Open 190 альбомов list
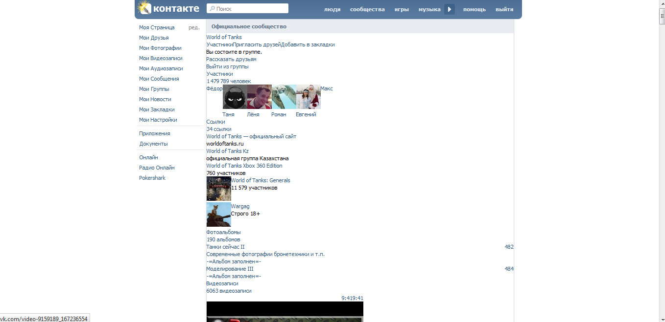 [x=223, y=239]
